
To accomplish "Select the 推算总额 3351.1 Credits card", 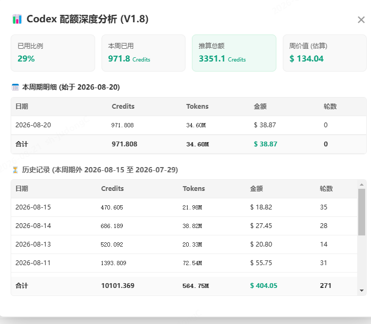I will pyautogui.click(x=234, y=53).
